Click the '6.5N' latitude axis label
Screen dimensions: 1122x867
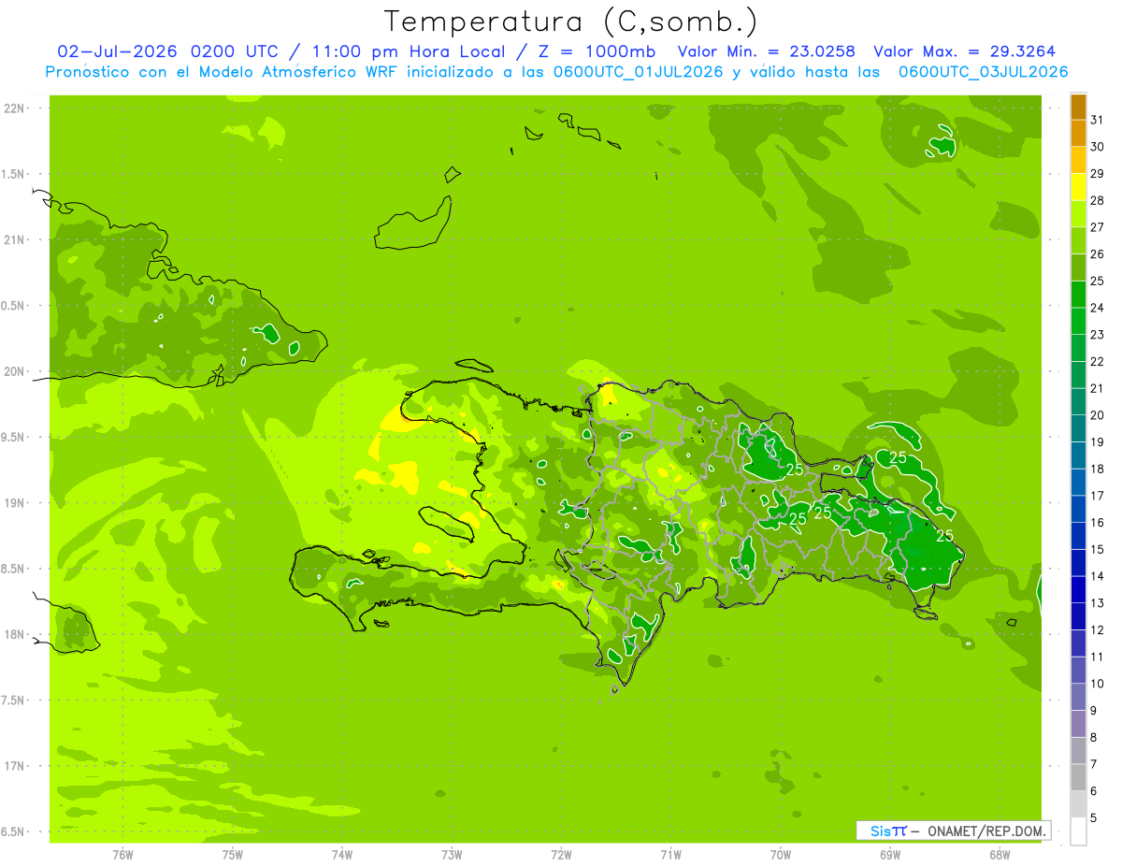click(x=14, y=831)
